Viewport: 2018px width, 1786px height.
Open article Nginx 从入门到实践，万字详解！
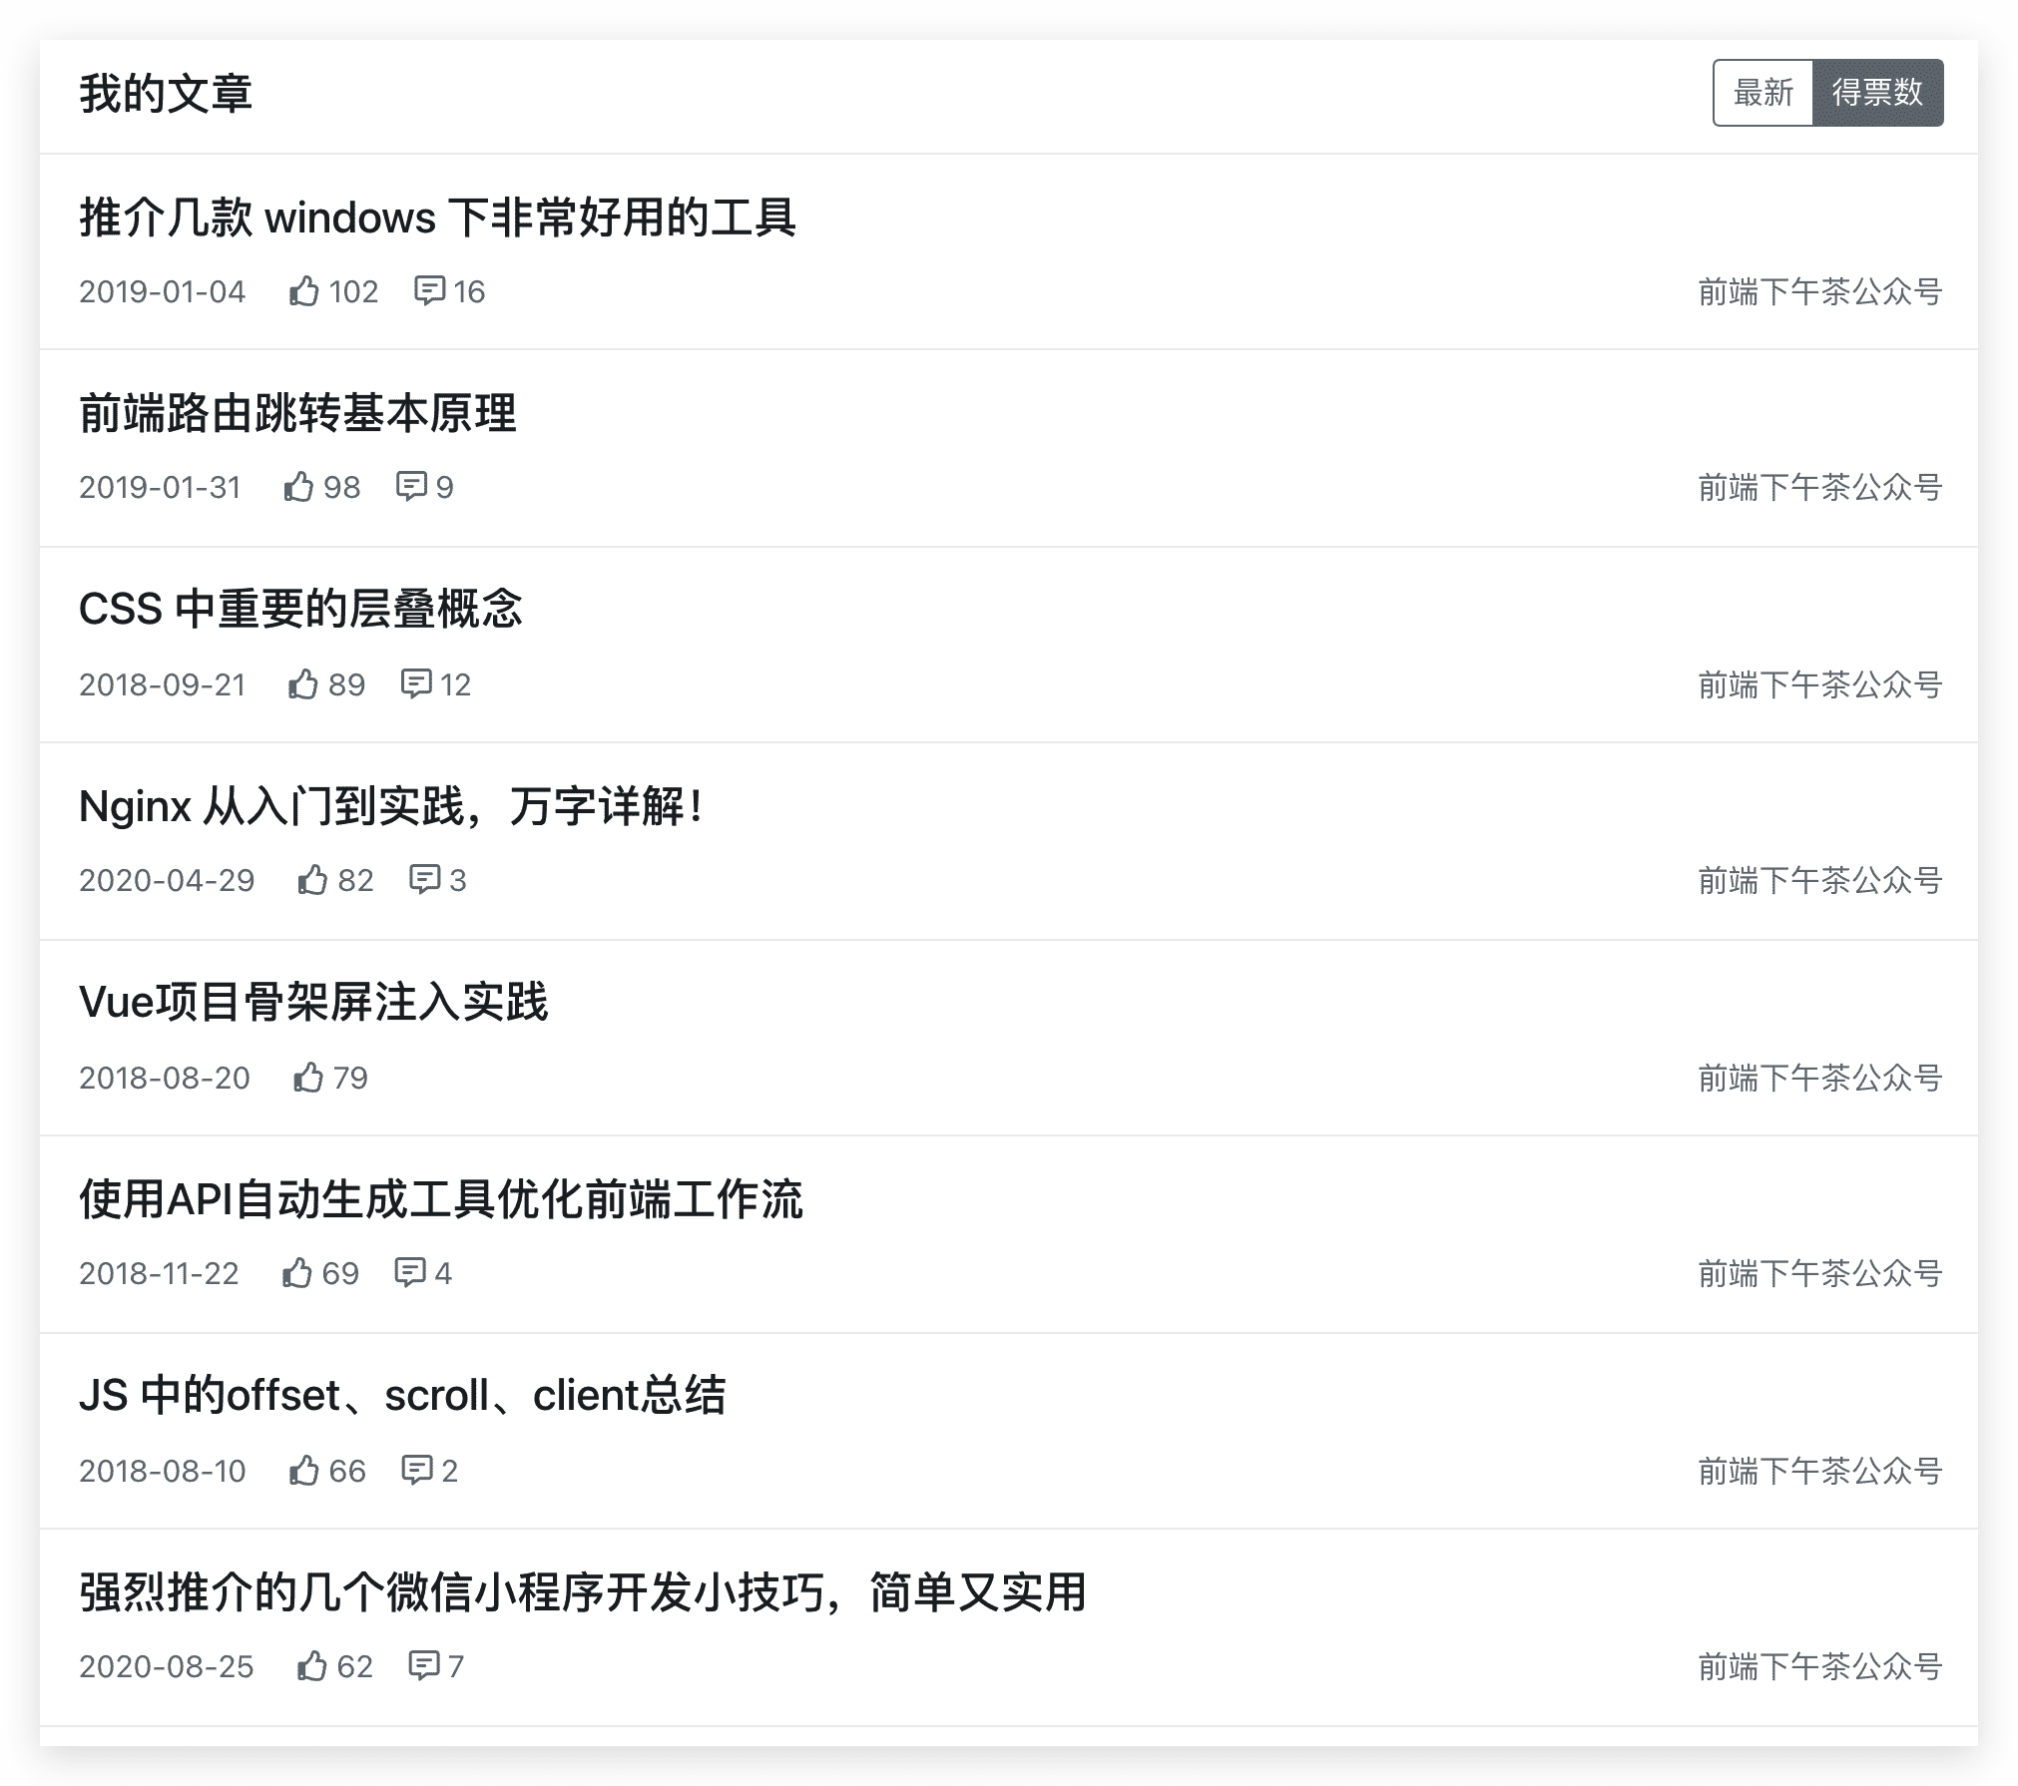(x=393, y=806)
